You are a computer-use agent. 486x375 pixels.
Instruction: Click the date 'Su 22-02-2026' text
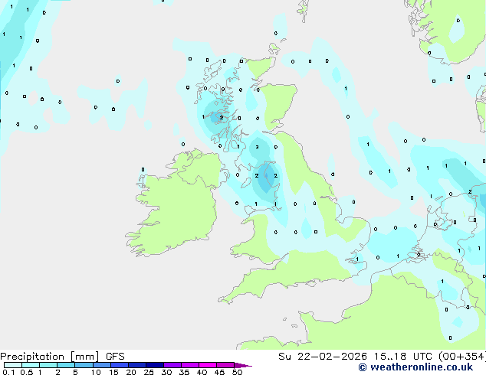tap(323, 357)
